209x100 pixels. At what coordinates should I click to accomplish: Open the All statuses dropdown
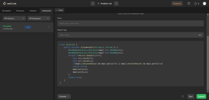click(x=14, y=18)
